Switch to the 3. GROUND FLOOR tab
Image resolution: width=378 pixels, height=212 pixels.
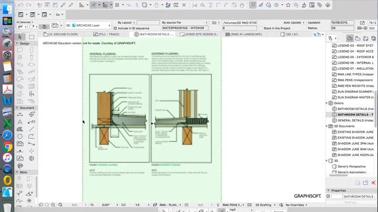tap(61, 34)
